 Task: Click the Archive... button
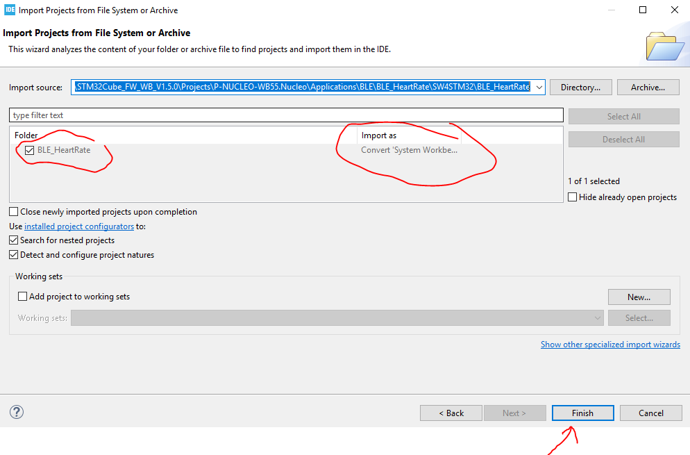648,88
